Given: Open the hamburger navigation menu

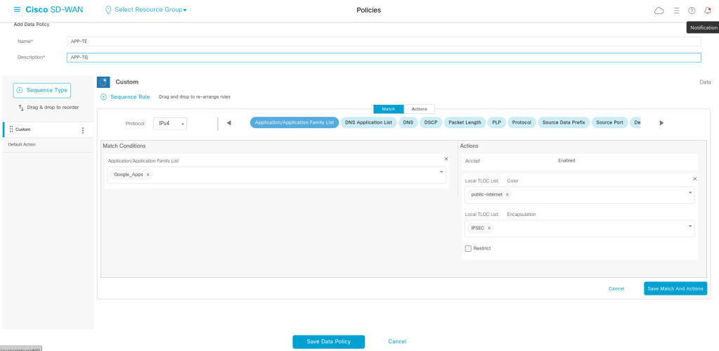Looking at the screenshot, I should point(17,10).
